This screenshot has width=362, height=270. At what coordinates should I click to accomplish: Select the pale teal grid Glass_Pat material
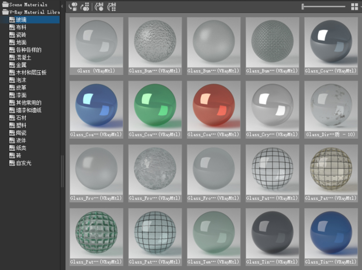coord(155,237)
